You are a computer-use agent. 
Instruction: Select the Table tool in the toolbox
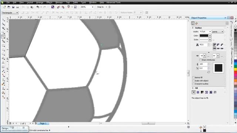3,67
